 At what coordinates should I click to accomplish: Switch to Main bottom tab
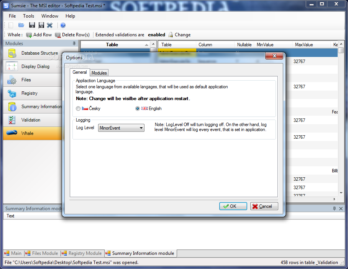coord(13,253)
